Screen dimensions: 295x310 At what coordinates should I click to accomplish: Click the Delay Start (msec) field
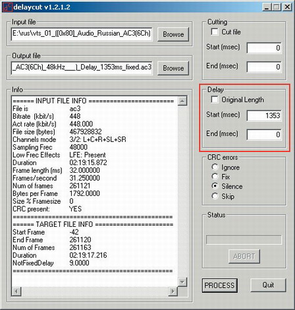pyautogui.click(x=264, y=115)
